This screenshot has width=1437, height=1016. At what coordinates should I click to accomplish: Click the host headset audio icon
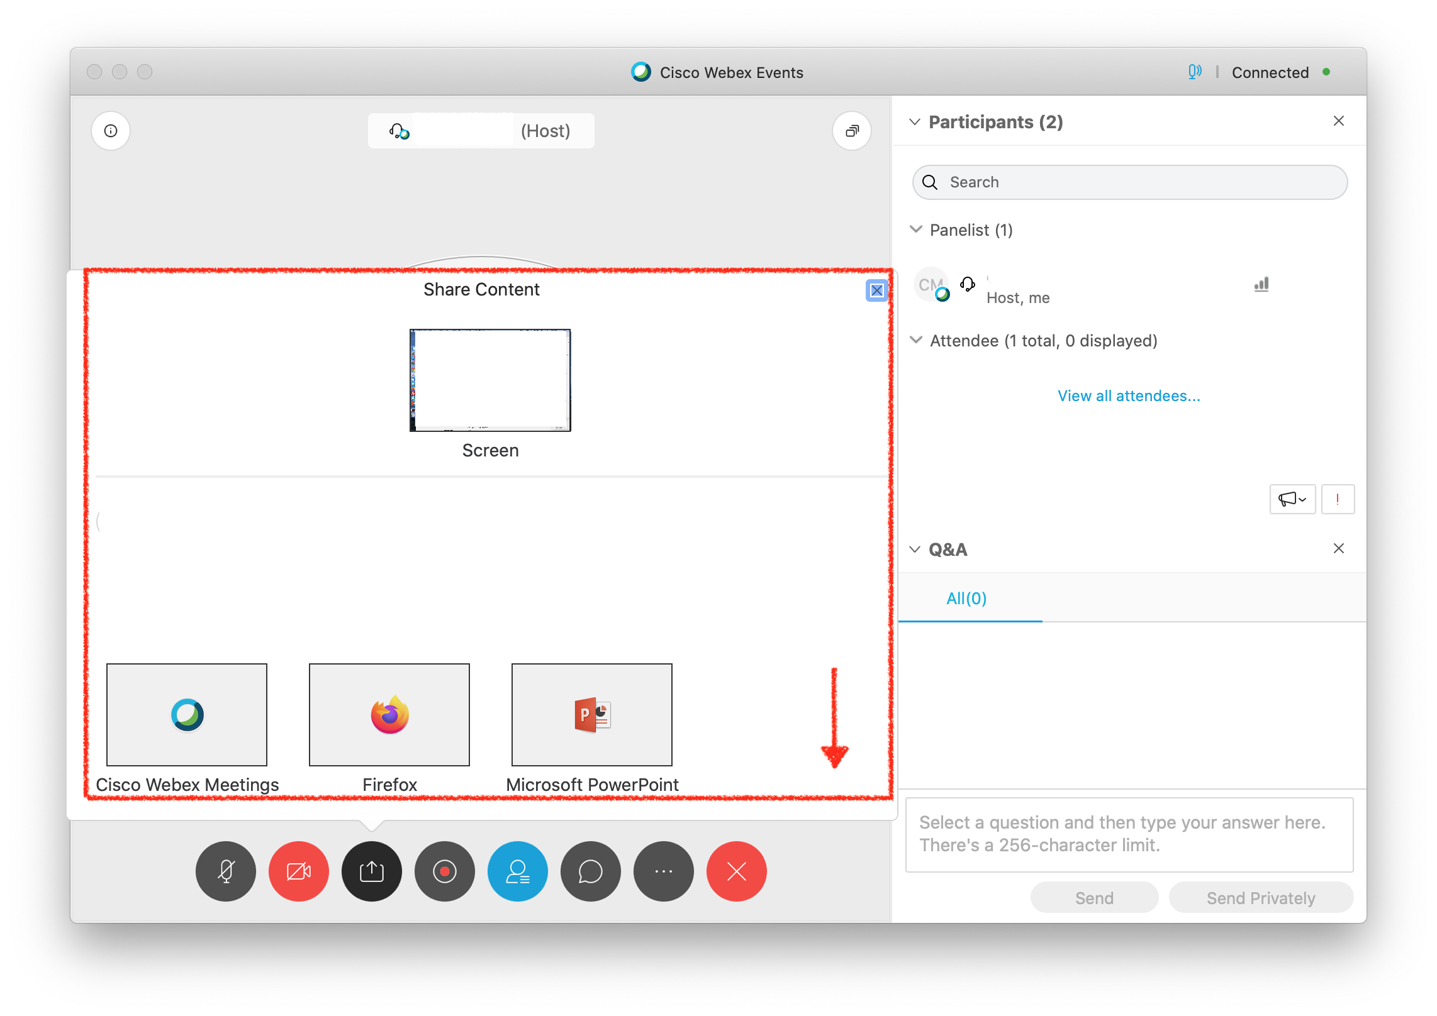click(x=968, y=285)
